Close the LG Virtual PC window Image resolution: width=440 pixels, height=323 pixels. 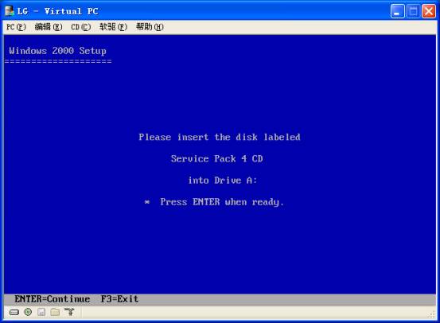coord(429,11)
